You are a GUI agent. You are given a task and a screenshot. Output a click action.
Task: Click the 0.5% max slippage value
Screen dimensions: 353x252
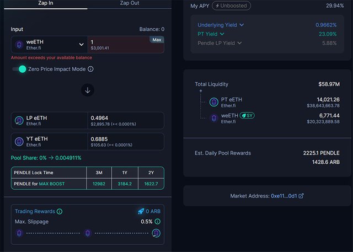(x=147, y=222)
